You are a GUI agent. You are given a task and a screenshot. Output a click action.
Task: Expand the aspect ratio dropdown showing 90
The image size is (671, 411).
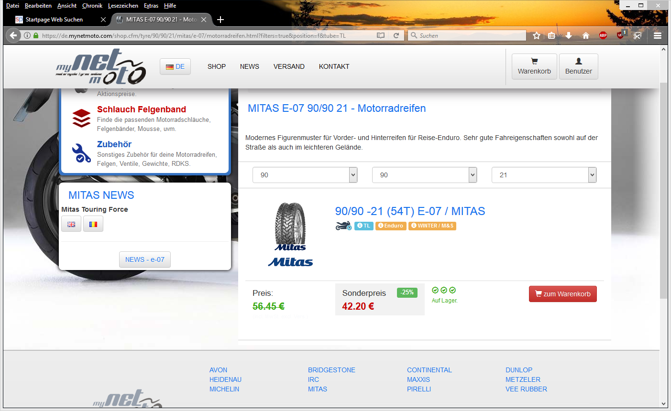click(425, 175)
